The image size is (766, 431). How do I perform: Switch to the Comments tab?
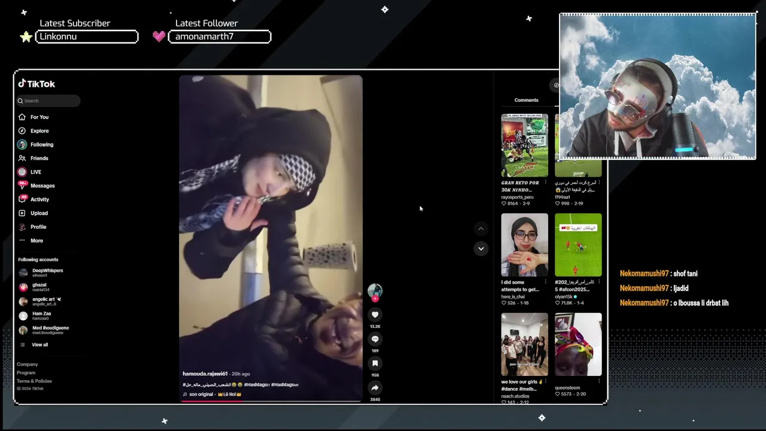tap(526, 100)
